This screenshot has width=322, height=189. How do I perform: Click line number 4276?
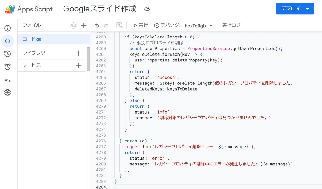[x=101, y=141]
